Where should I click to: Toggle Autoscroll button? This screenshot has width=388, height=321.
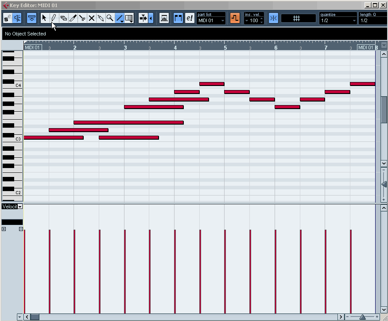[143, 18]
